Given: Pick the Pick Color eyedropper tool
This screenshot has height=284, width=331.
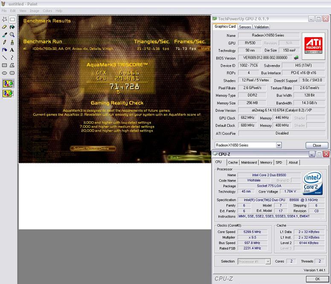Looking at the screenshot, I should tap(4, 35).
